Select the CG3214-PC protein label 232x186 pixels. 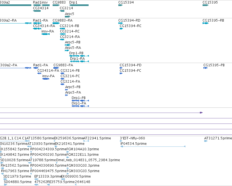pos(70,76)
